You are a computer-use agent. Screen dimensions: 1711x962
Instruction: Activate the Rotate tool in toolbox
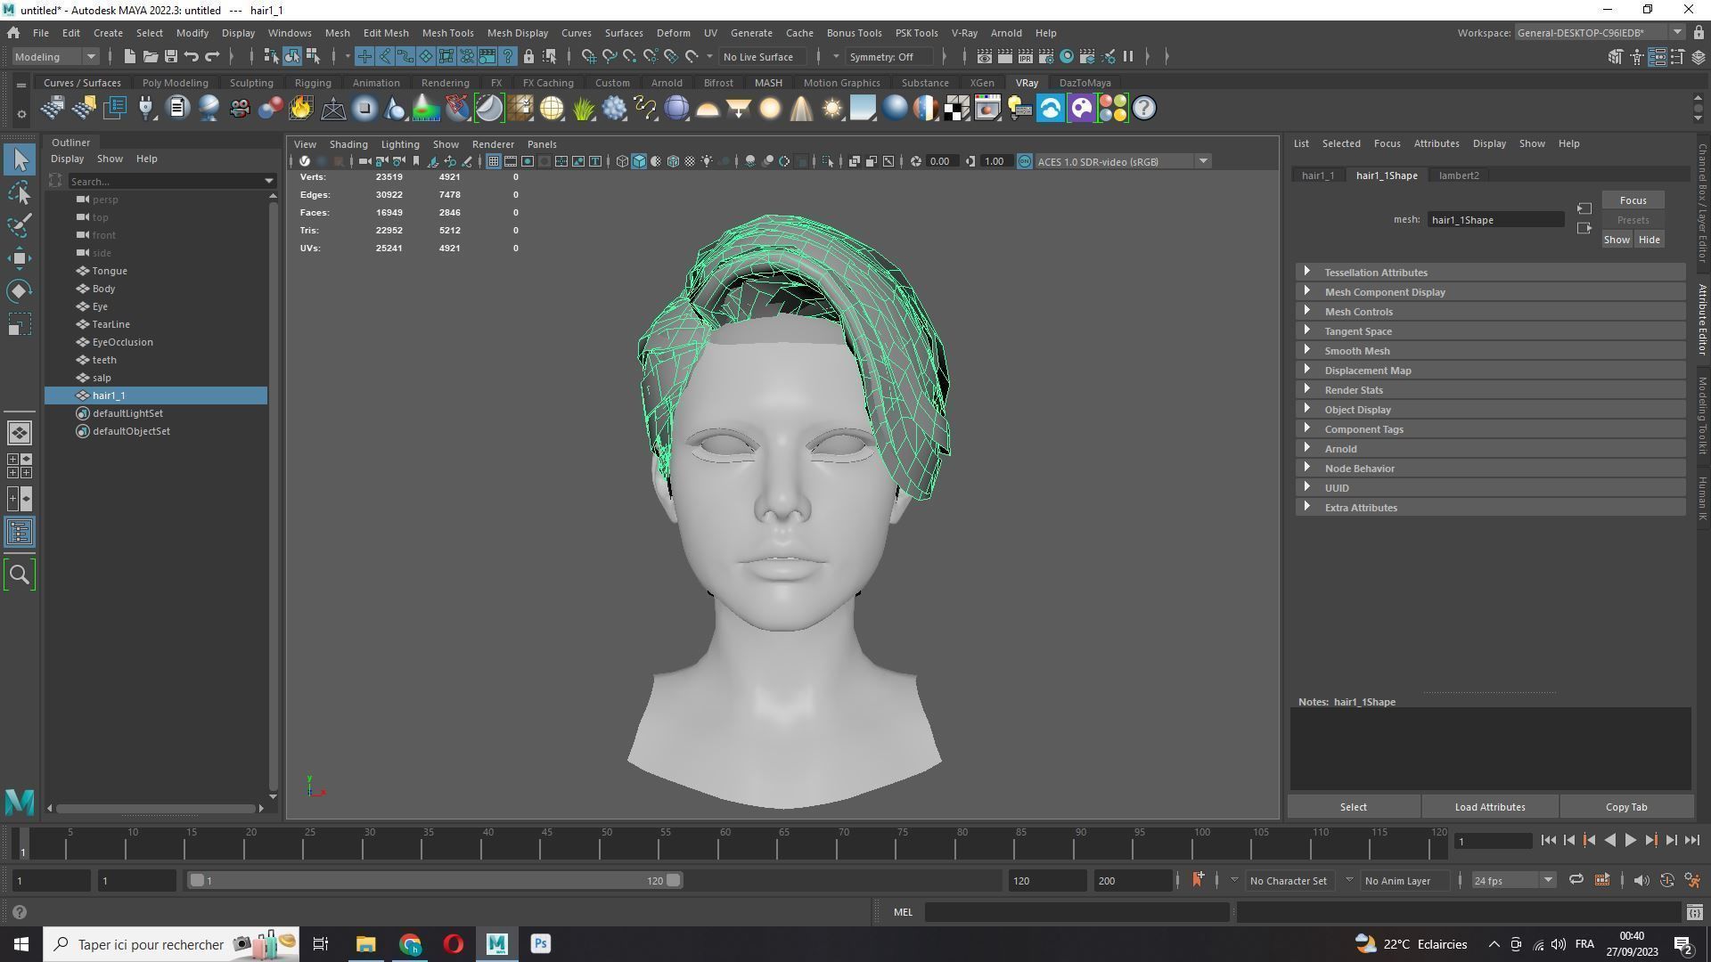(x=20, y=291)
